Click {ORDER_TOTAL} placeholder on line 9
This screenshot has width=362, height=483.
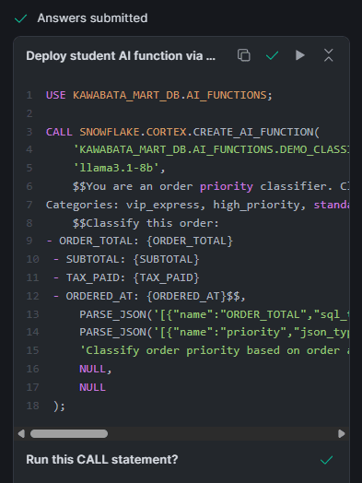click(x=190, y=241)
